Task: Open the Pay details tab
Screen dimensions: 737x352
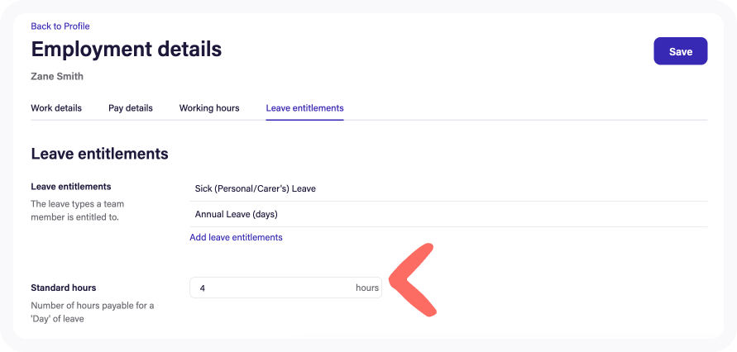Action: [131, 108]
